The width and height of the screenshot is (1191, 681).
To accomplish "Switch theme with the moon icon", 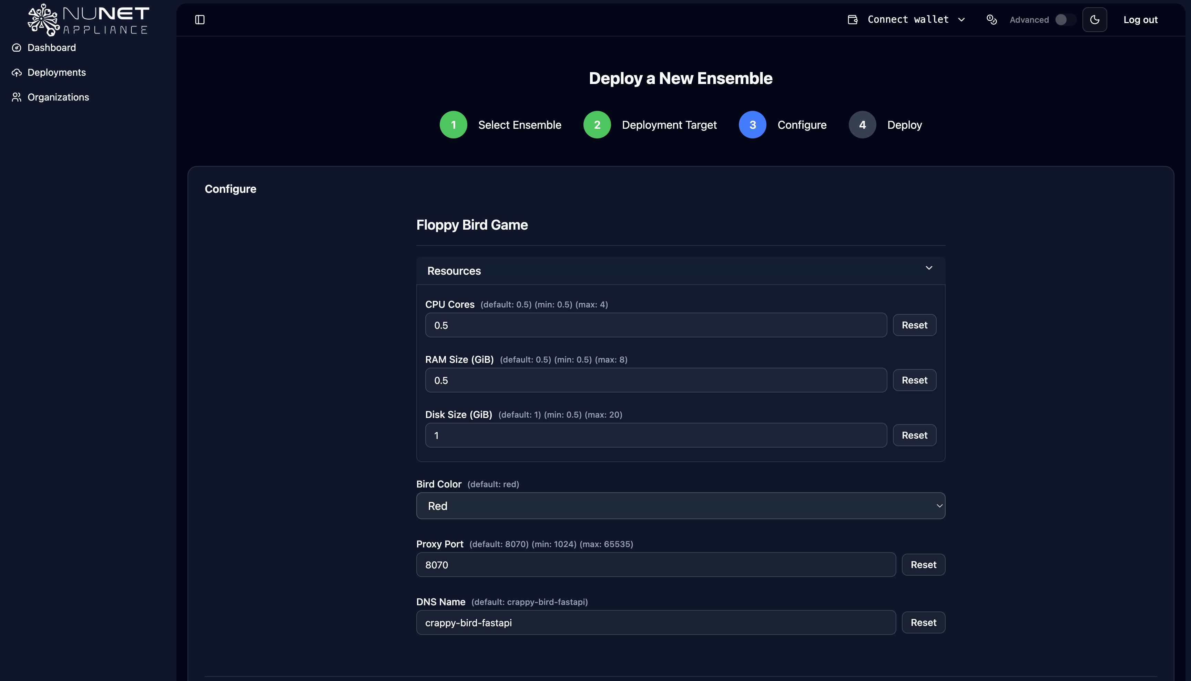I will click(1095, 19).
